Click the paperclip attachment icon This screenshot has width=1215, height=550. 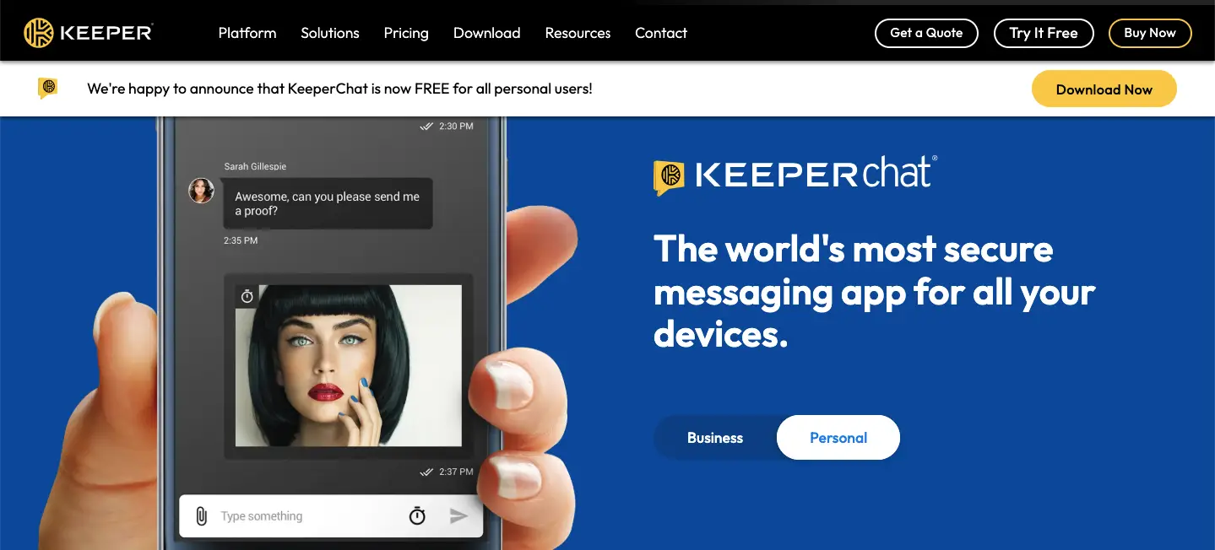click(201, 515)
